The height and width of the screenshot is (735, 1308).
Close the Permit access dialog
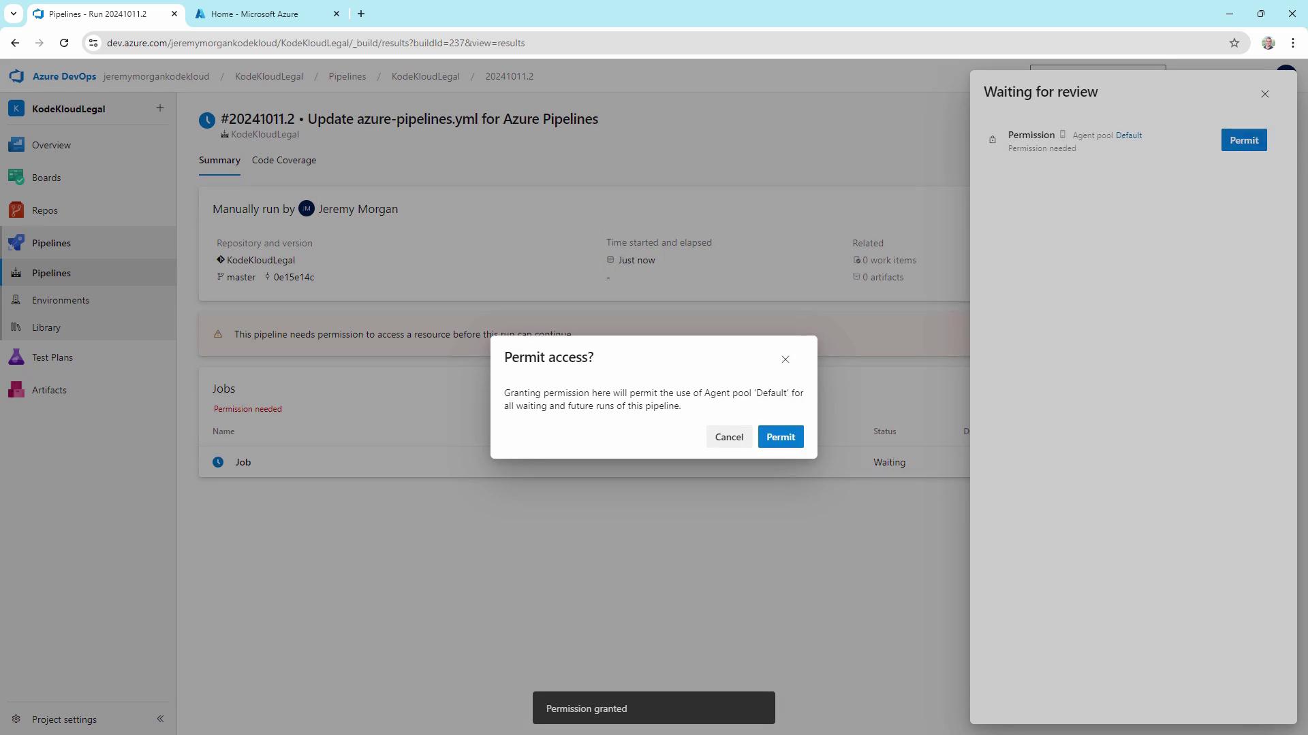[785, 359]
